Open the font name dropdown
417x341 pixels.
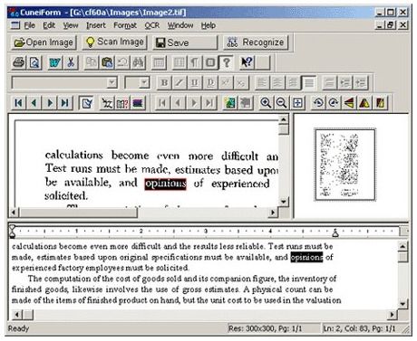pyautogui.click(x=112, y=82)
